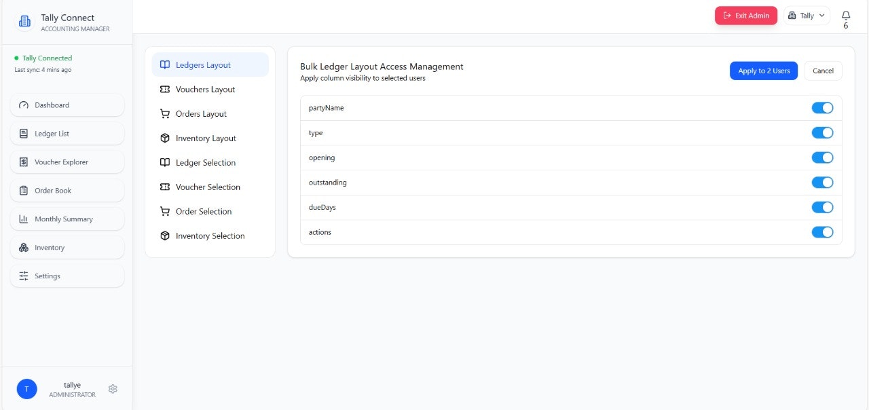The height and width of the screenshot is (410, 869).
Task: Click the Monthly Summary bar chart icon
Action: pos(24,219)
